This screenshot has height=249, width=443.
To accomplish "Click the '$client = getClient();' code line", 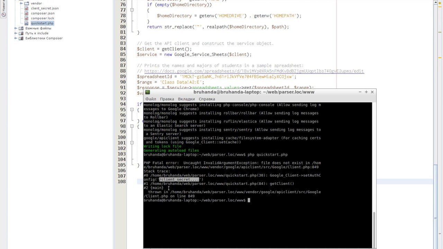I will pos(164,49).
